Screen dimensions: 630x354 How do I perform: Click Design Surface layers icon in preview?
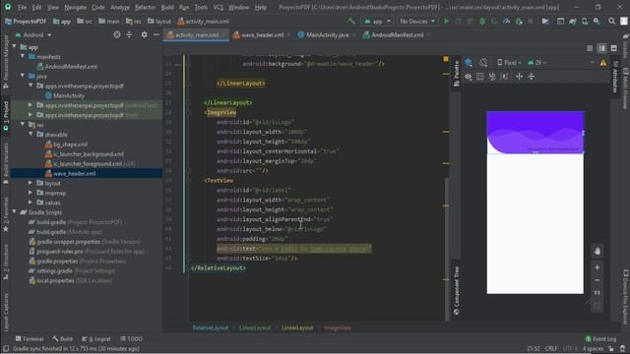click(469, 63)
